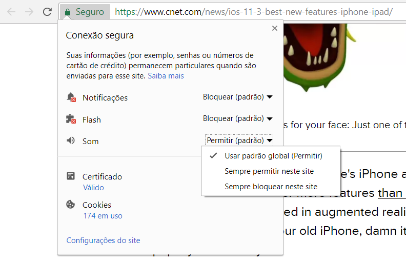This screenshot has height=261, width=406.
Task: Collapse the Som Permitir (padrão) dropdown
Action: tap(239, 140)
